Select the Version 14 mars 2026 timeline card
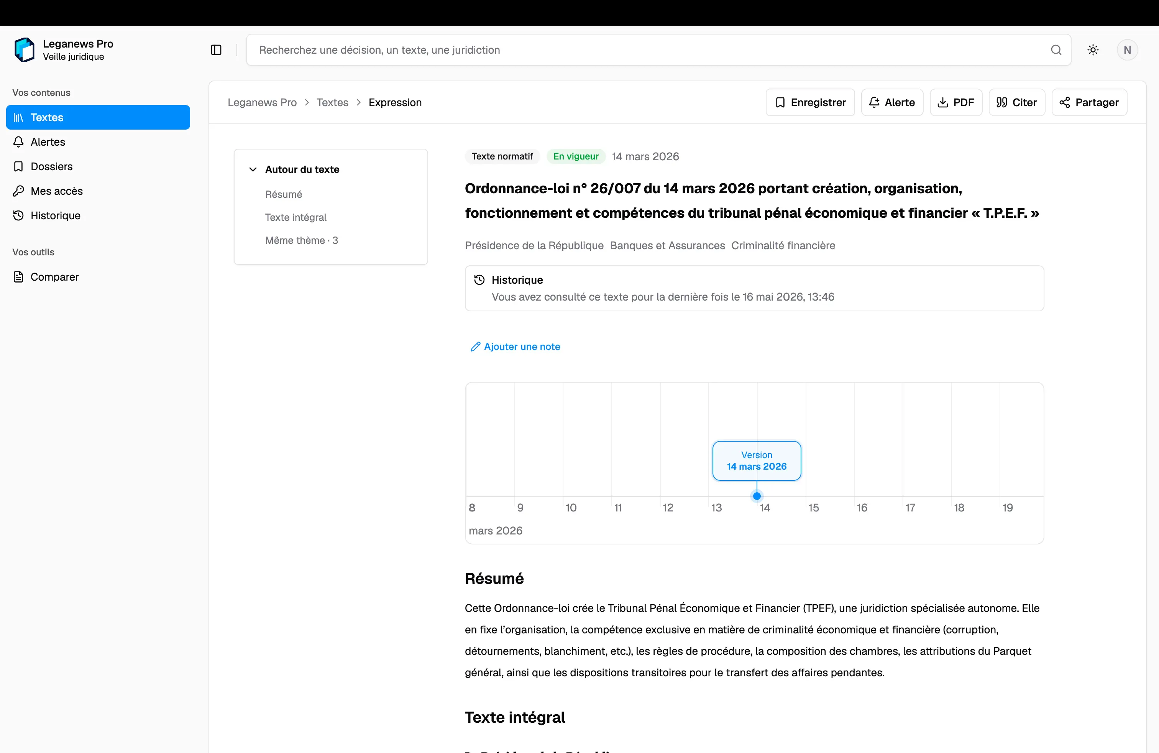This screenshot has height=753, width=1159. 757,461
